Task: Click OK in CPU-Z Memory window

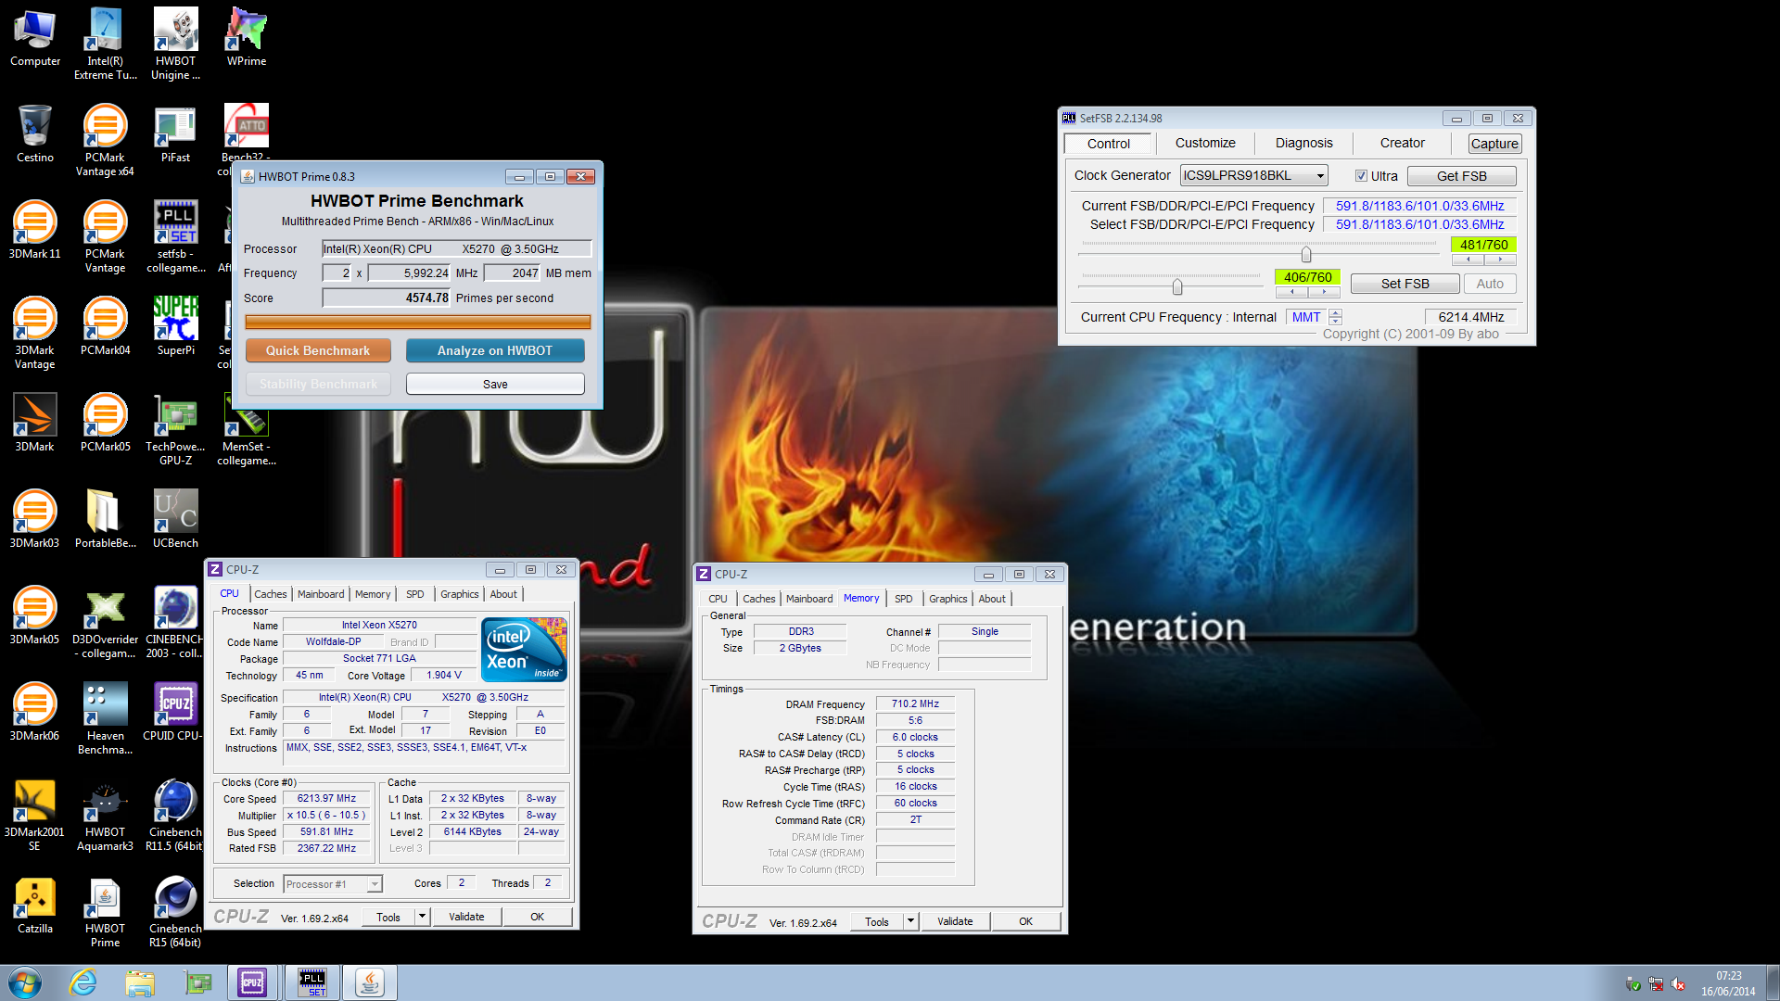Action: click(x=1025, y=921)
